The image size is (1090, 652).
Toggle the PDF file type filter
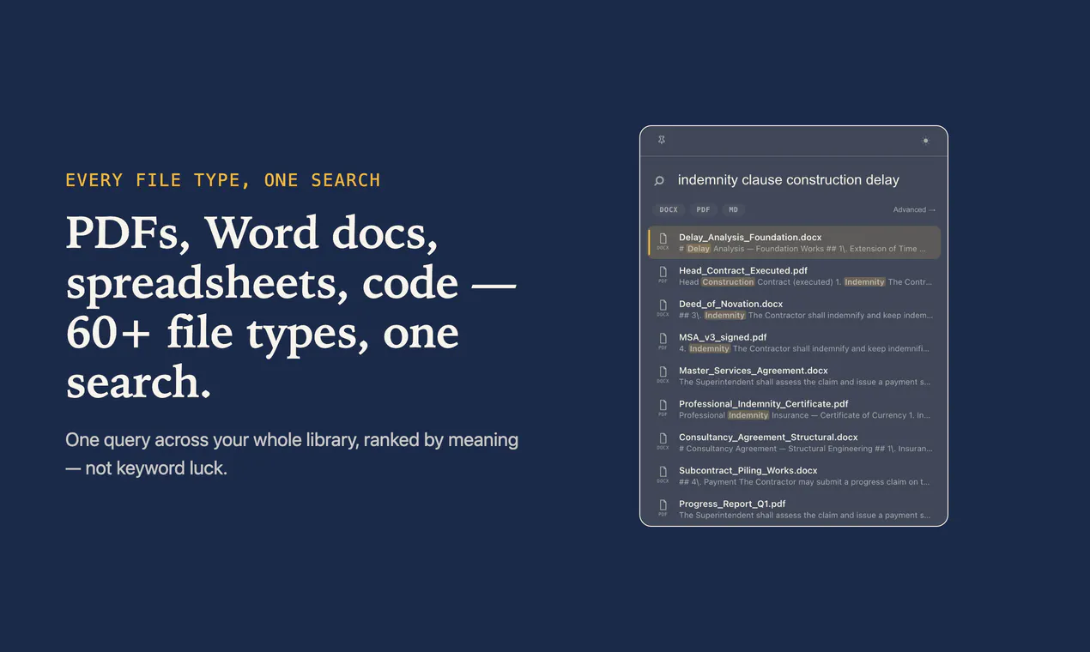[703, 209]
